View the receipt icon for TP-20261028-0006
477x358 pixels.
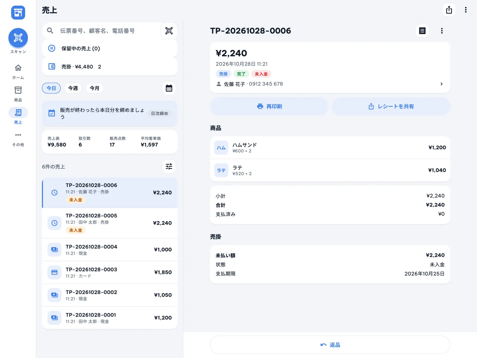pyautogui.click(x=422, y=31)
